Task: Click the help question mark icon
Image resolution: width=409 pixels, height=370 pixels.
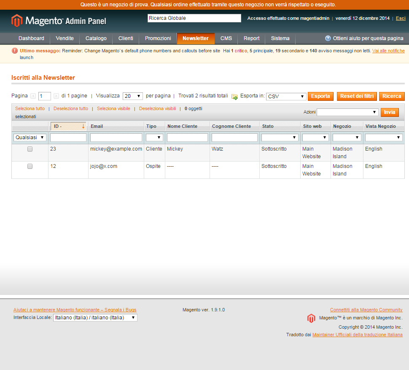Action: coord(328,38)
